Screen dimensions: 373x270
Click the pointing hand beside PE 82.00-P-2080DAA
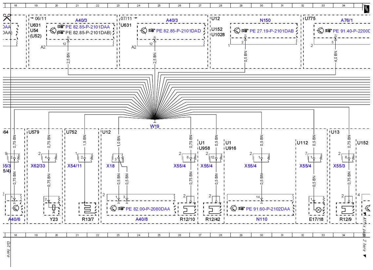[x=121, y=209]
